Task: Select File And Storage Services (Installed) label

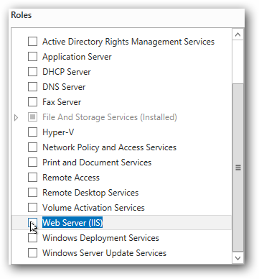Action: tap(110, 117)
